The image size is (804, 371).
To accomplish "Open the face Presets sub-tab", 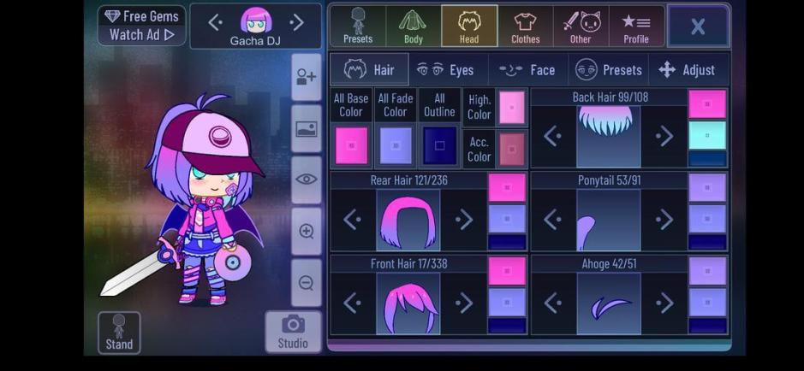I will 609,69.
